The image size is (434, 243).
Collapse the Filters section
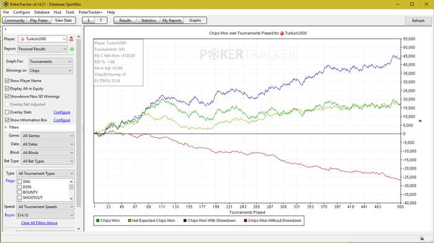(x=6, y=127)
